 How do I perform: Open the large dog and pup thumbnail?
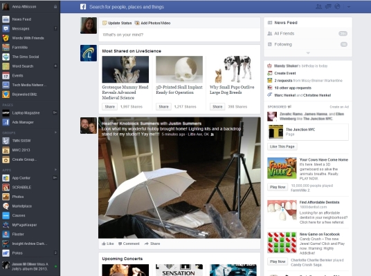(x=233, y=70)
